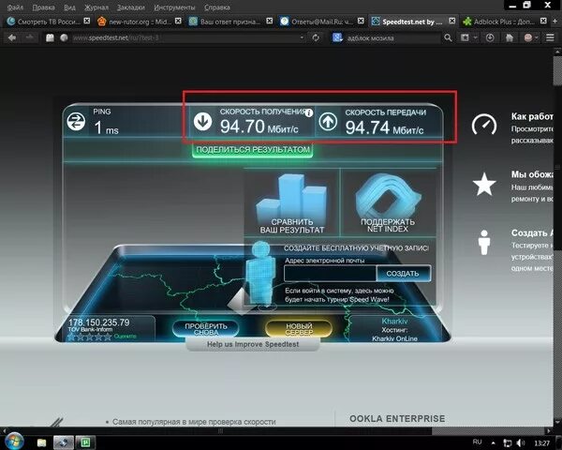The height and width of the screenshot is (450, 562).
Task: Click the red Adblock Plus toolbar icon
Action: pos(528,37)
